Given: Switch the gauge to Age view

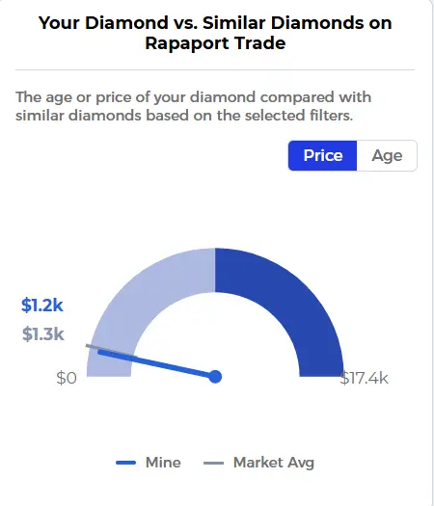Looking at the screenshot, I should tap(387, 155).
